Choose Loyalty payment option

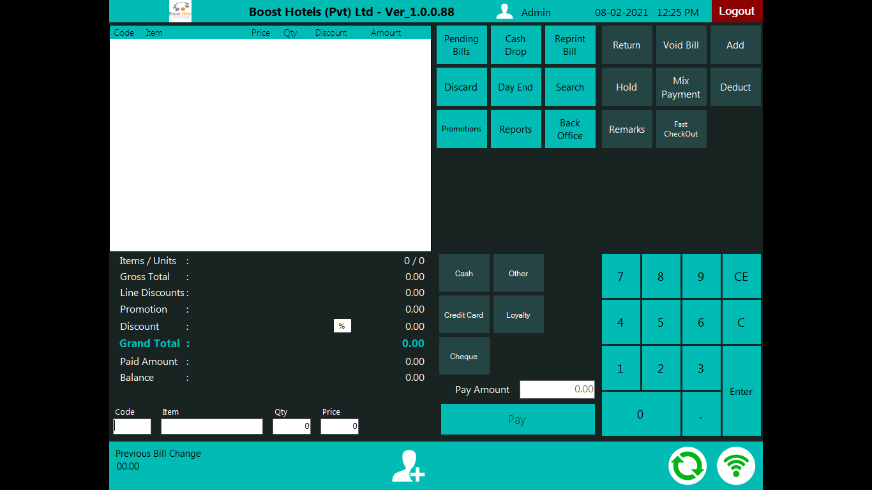[518, 315]
